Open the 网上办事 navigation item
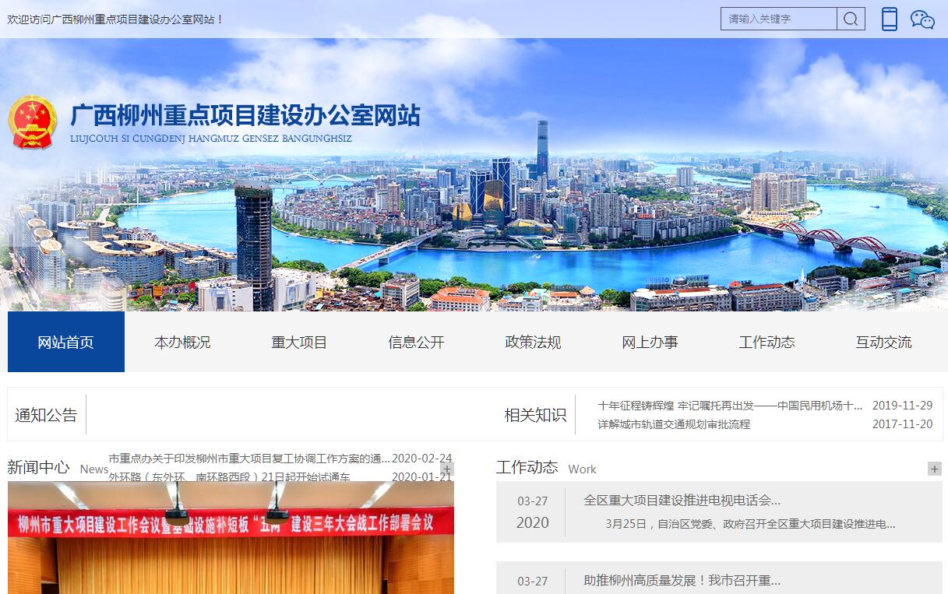The image size is (948, 594). pyautogui.click(x=650, y=342)
